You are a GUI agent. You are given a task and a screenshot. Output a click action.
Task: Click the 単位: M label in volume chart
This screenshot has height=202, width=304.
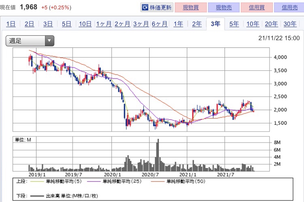point(23,140)
